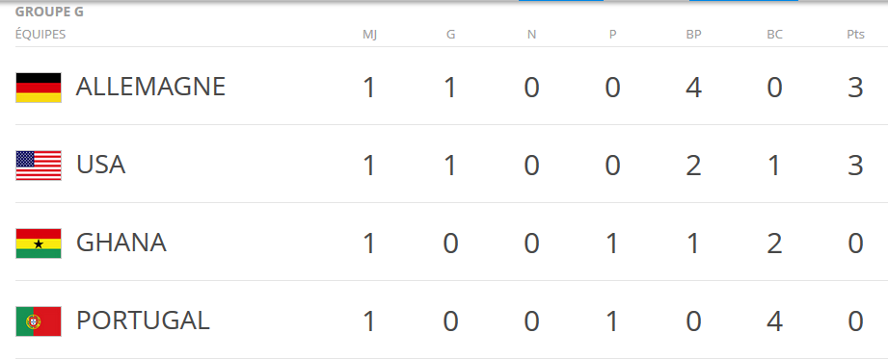Open the ALLEMAGNE team link
The image size is (888, 359).
150,87
